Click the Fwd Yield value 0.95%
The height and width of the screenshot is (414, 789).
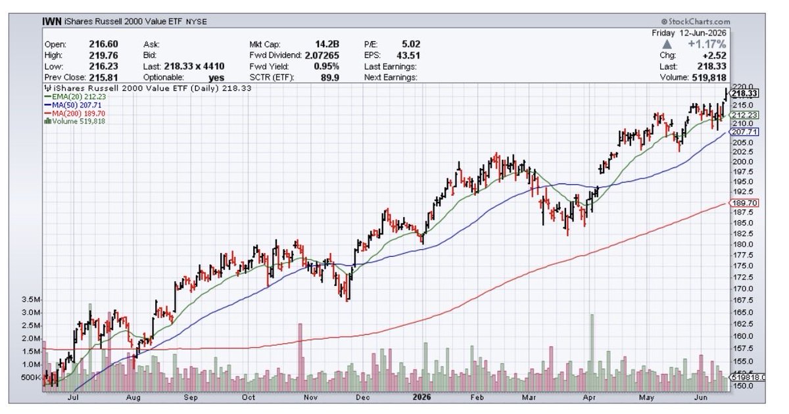click(327, 66)
